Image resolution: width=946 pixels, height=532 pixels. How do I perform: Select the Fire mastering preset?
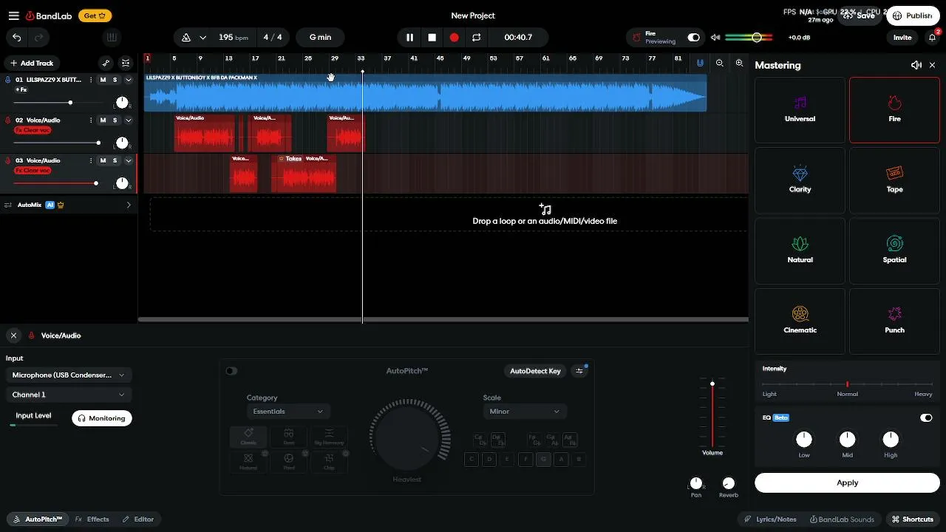(x=894, y=110)
